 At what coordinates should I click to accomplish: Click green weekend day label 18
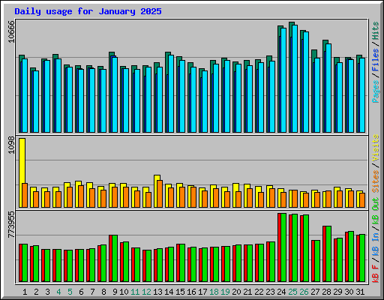pyautogui.click(x=214, y=292)
